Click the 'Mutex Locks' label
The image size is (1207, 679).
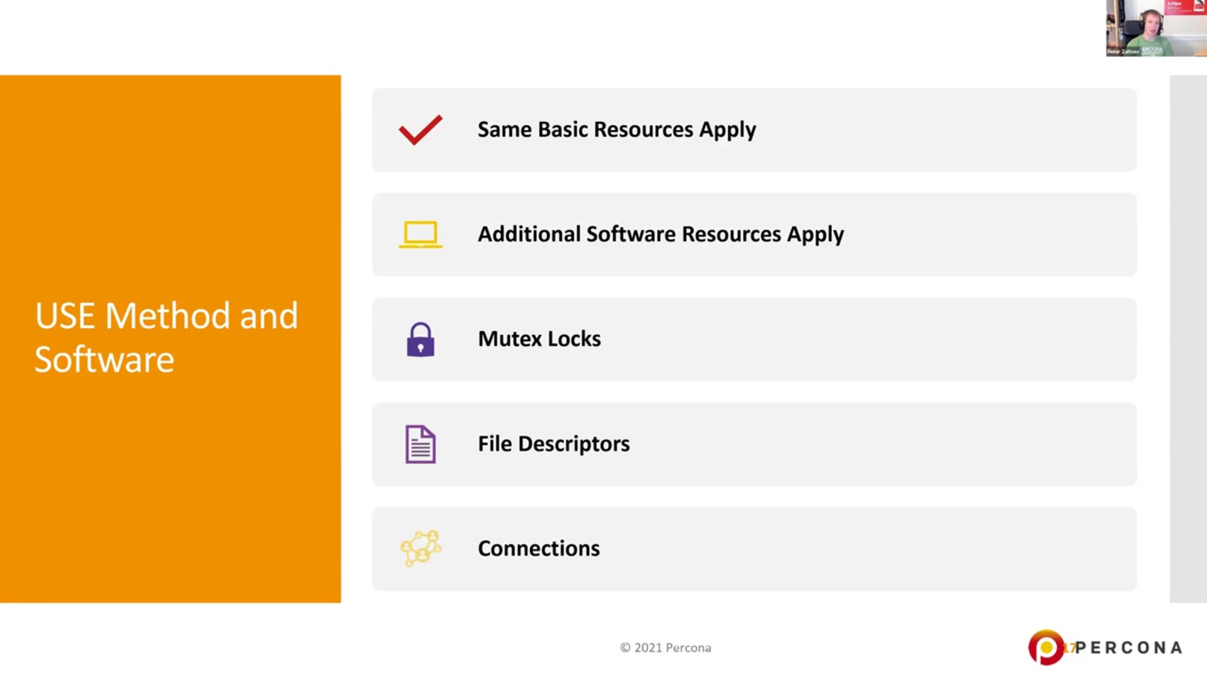point(539,339)
